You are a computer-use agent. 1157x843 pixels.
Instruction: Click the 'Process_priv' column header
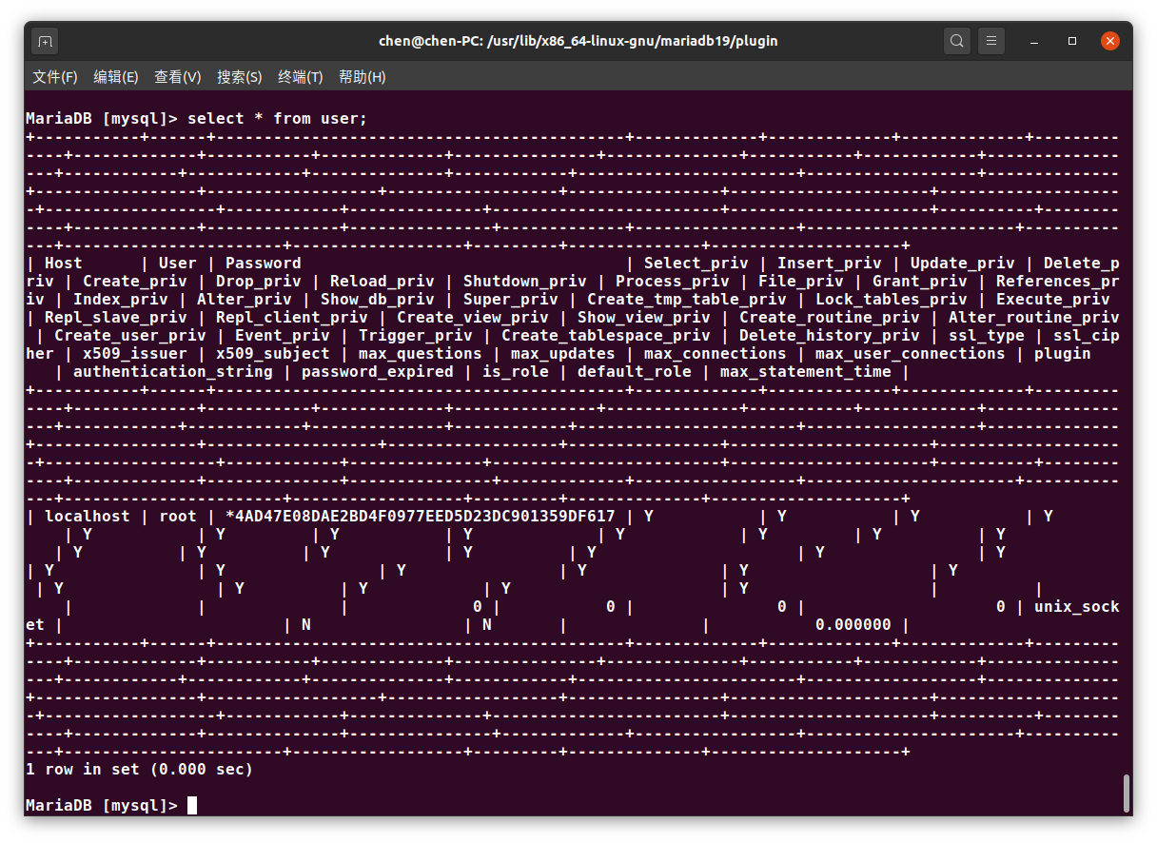point(673,282)
